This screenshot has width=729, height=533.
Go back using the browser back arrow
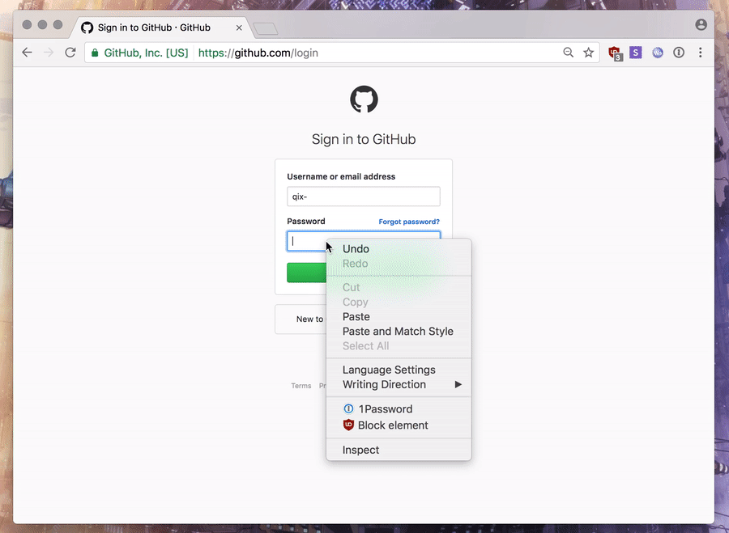coord(27,53)
